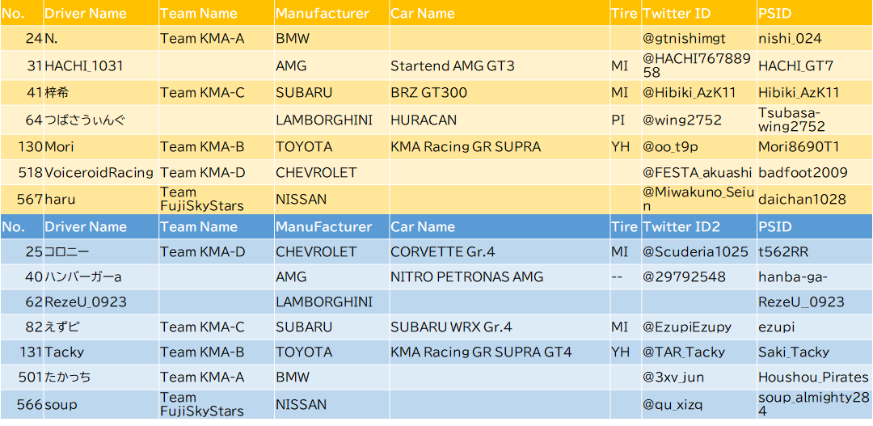Select the PSID cell Houshou_Pirates
873x426 pixels.
tap(813, 377)
